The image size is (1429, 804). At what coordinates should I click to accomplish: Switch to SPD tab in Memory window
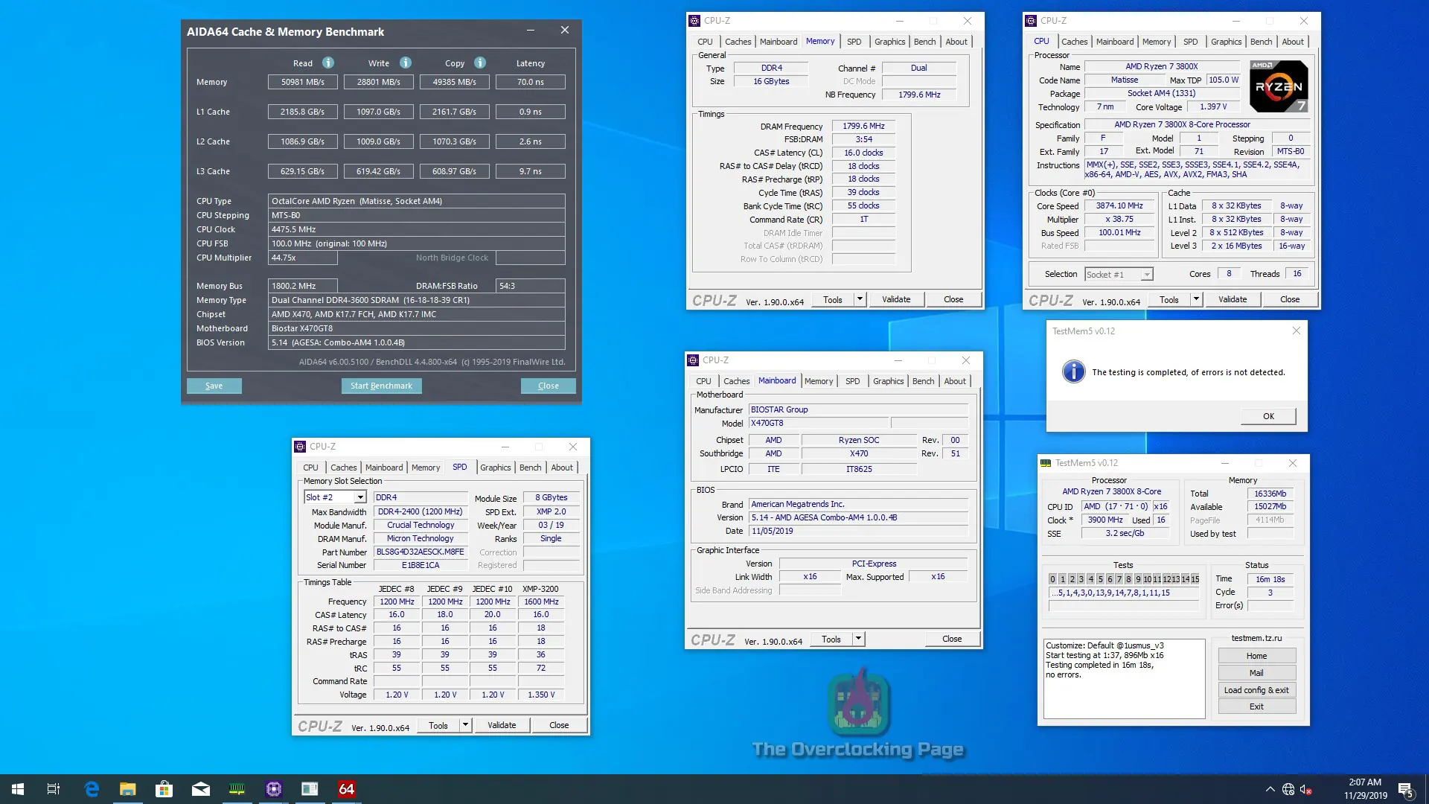[x=854, y=42]
